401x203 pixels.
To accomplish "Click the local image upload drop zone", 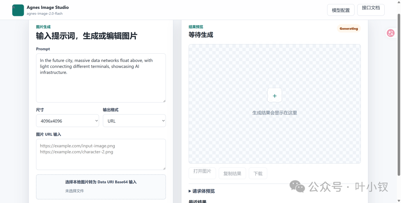I will (x=101, y=187).
